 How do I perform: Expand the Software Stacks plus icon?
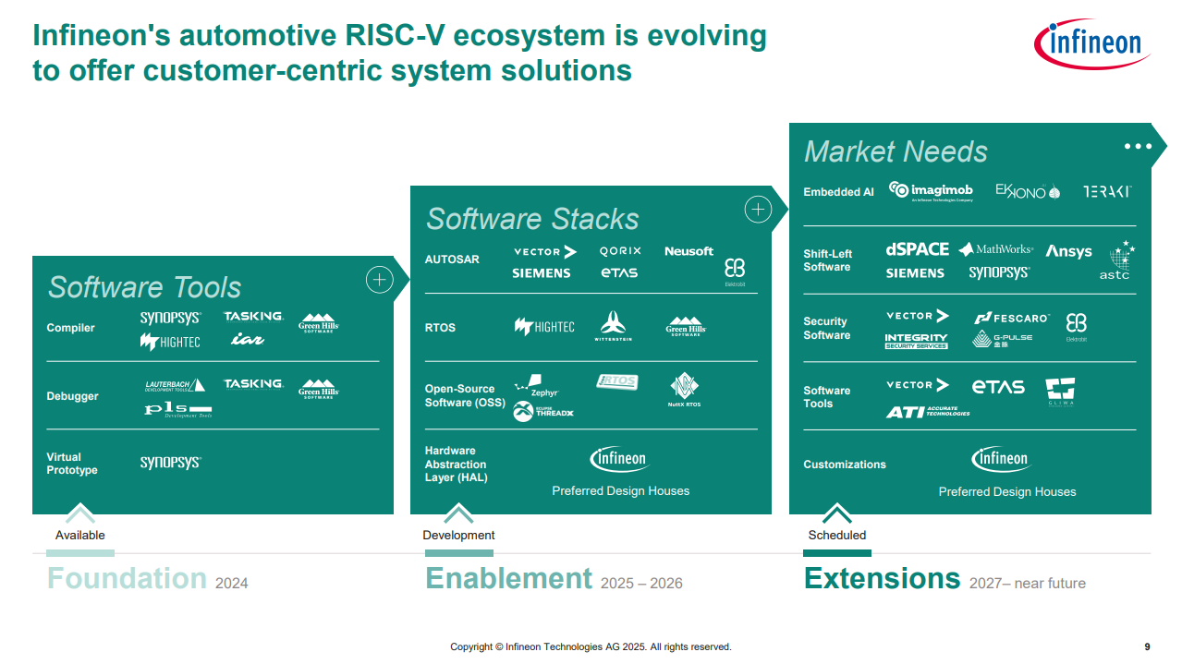pos(758,211)
